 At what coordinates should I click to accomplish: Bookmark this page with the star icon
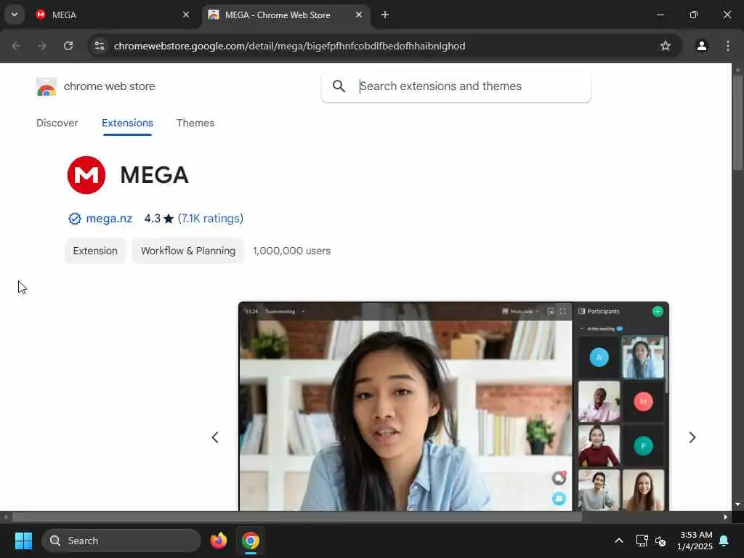pyautogui.click(x=666, y=46)
